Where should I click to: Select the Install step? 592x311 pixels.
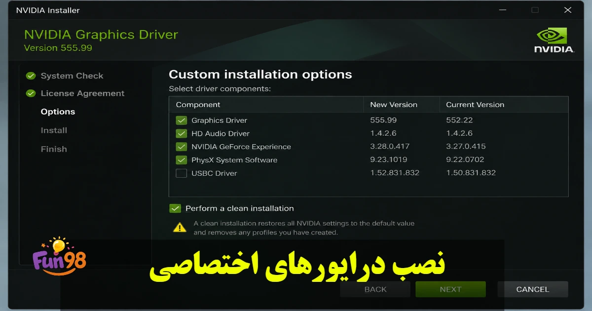tap(54, 130)
